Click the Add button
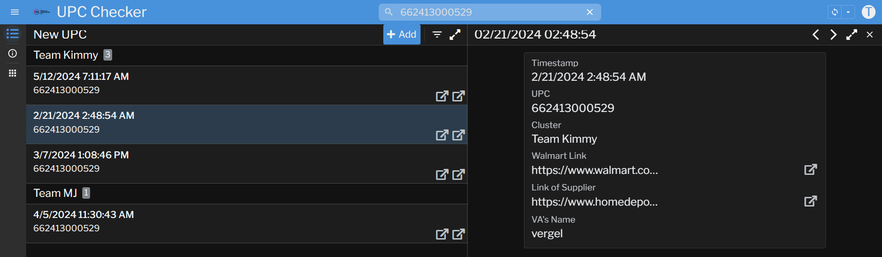 [402, 34]
